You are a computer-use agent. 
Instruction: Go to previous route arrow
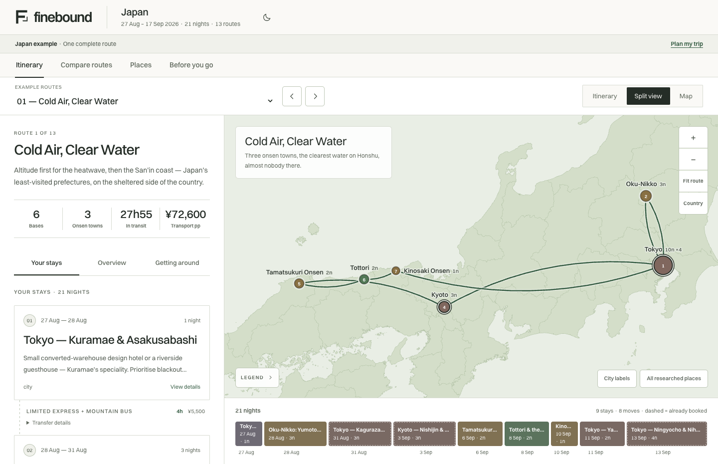click(292, 96)
